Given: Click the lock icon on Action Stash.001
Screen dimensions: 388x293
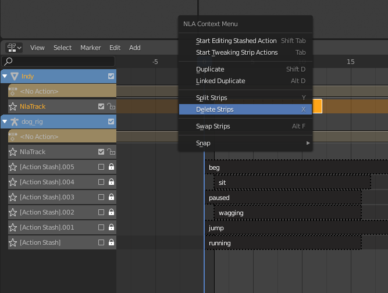Looking at the screenshot, I should point(111,227).
